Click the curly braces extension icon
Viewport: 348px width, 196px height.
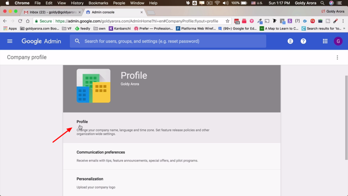click(297, 21)
